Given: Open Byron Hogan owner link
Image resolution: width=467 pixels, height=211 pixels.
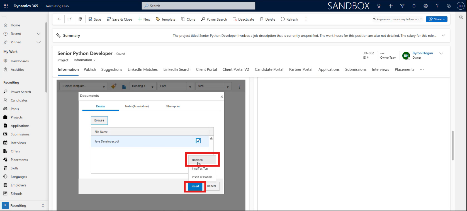Looking at the screenshot, I should 423,53.
